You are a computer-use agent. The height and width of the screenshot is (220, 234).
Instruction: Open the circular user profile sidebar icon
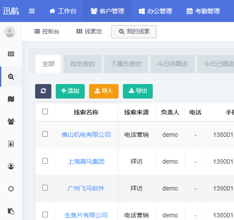tap(11, 166)
